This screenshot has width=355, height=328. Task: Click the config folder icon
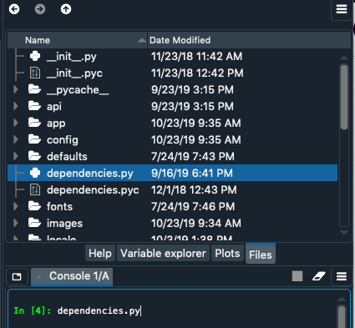(35, 139)
